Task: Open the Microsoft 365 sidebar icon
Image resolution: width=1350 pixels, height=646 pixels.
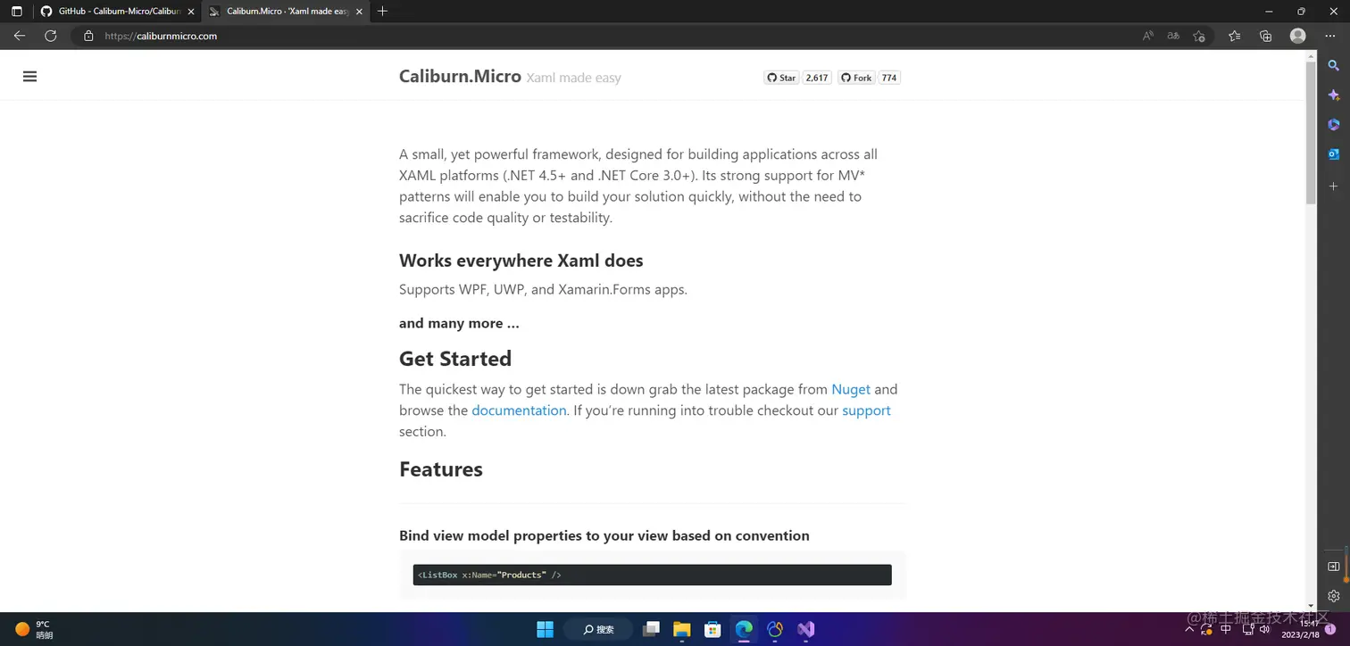Action: pyautogui.click(x=1333, y=125)
